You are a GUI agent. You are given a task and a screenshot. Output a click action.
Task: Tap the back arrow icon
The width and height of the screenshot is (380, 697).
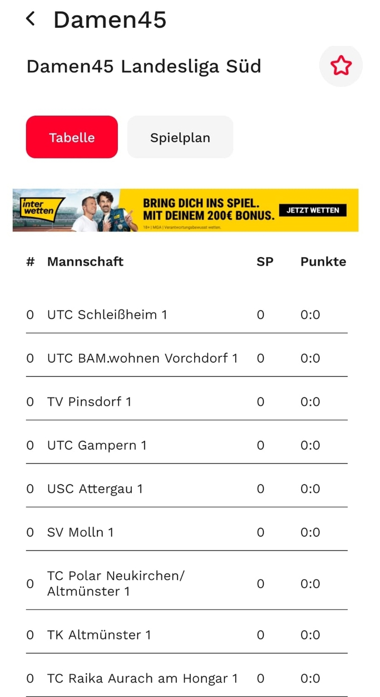point(31,19)
